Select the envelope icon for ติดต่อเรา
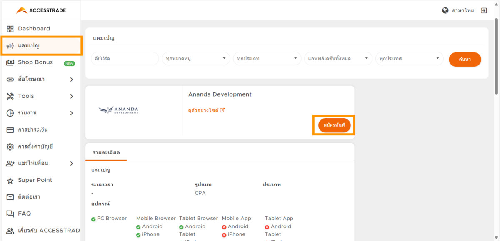 (x=10, y=196)
